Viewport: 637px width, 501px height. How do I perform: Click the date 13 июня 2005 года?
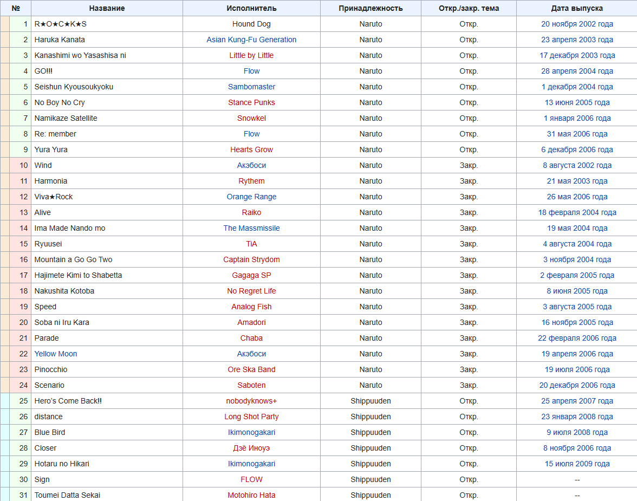pos(577,102)
